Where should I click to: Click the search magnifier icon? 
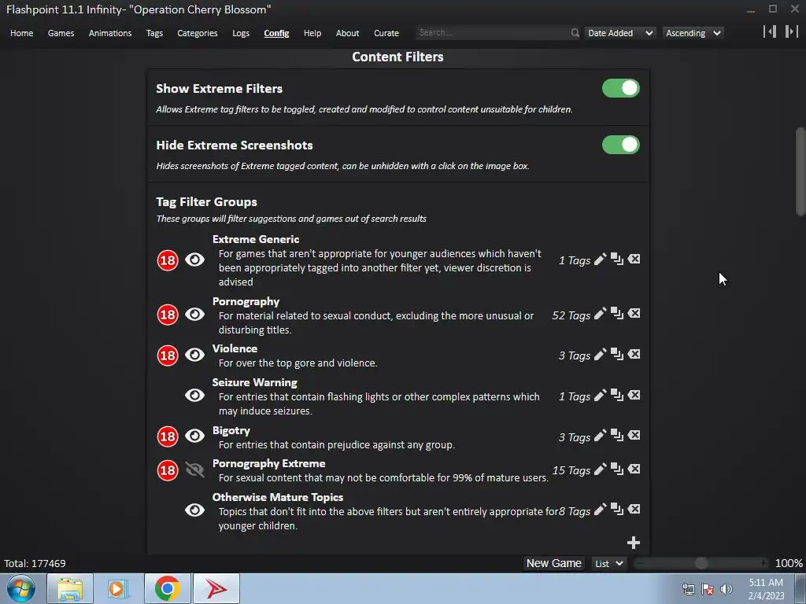575,33
